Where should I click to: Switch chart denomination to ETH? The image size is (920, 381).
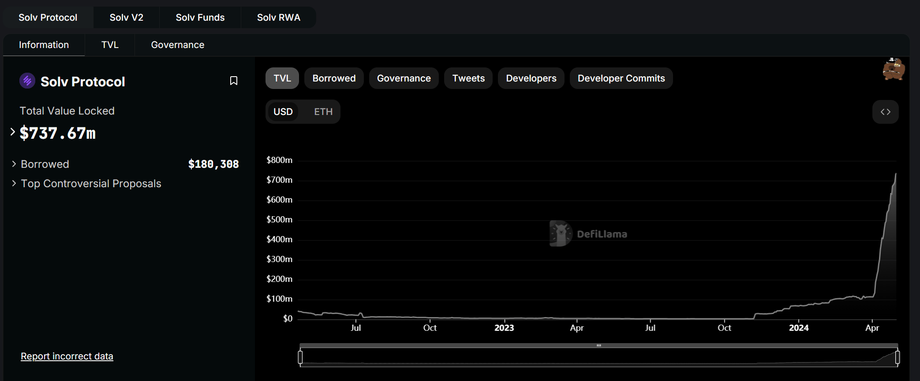coord(323,112)
